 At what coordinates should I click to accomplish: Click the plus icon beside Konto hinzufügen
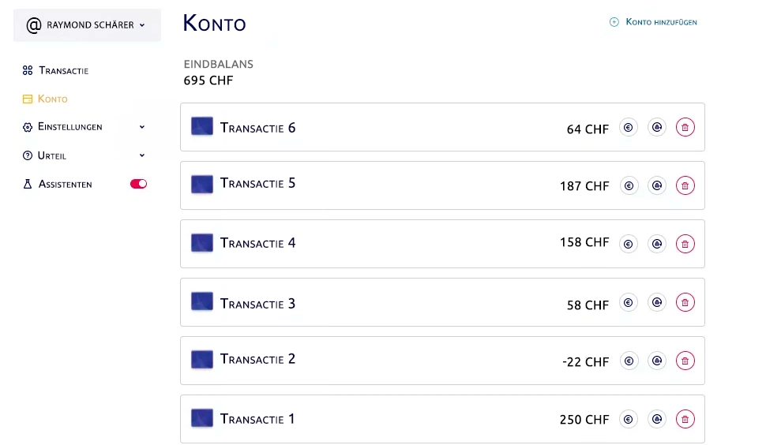tap(614, 22)
